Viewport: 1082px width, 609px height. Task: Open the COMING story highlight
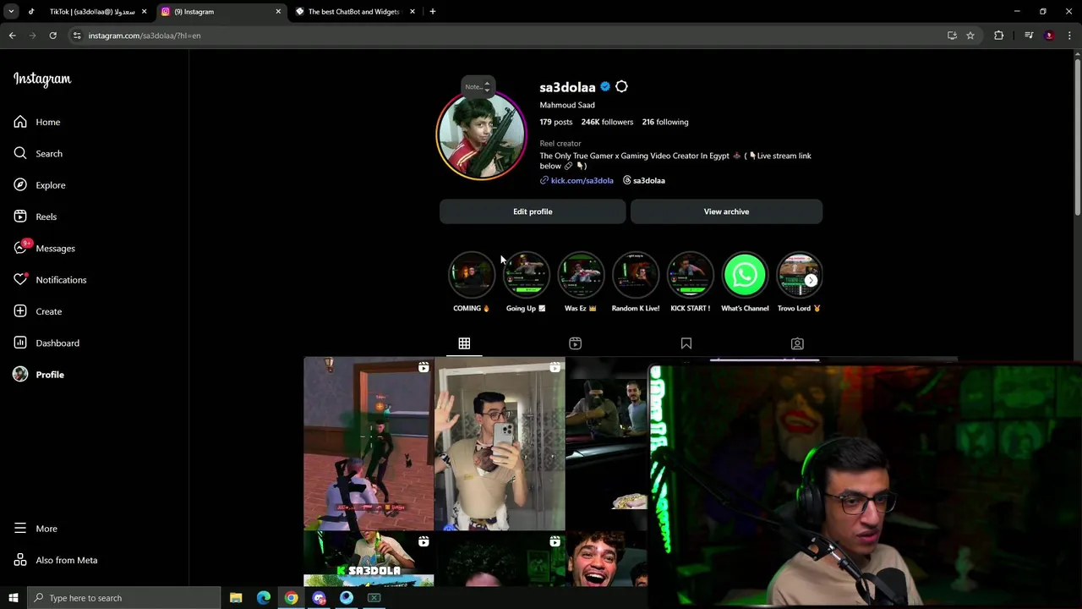pyautogui.click(x=471, y=276)
